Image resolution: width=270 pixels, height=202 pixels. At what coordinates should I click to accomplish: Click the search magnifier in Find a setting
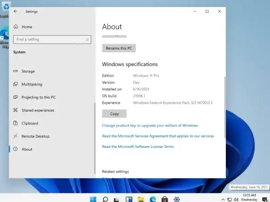click(87, 39)
